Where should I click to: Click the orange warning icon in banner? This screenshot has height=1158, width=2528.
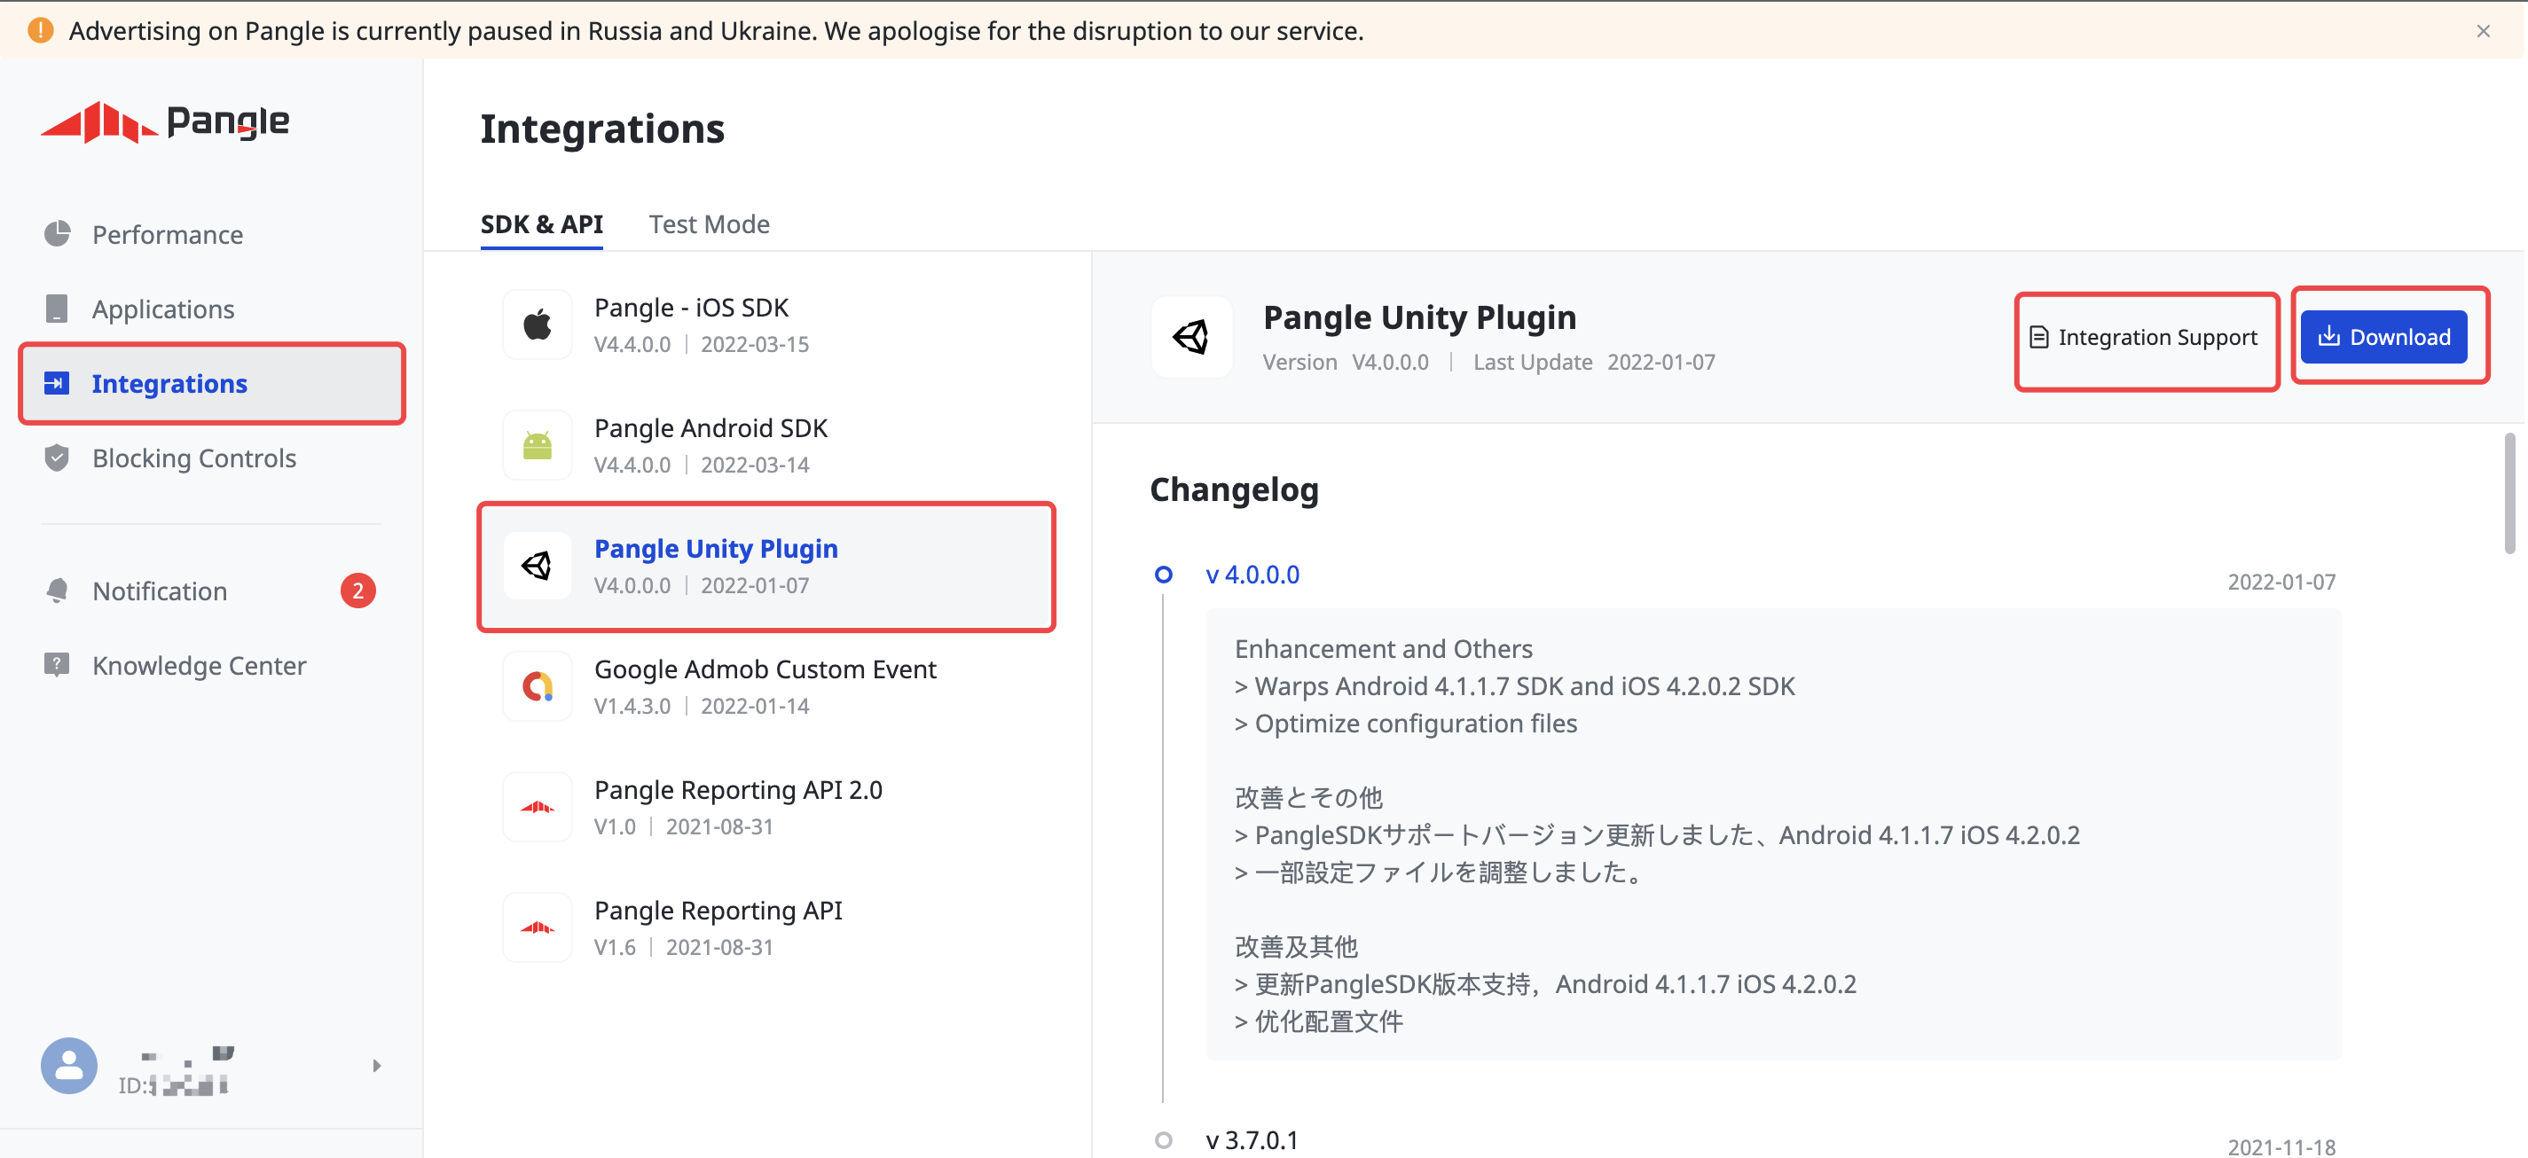(x=40, y=30)
